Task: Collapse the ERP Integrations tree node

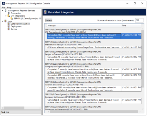Action: click(6, 16)
